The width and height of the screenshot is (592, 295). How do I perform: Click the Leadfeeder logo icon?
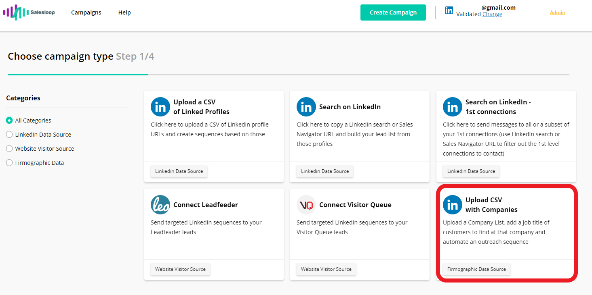click(160, 205)
